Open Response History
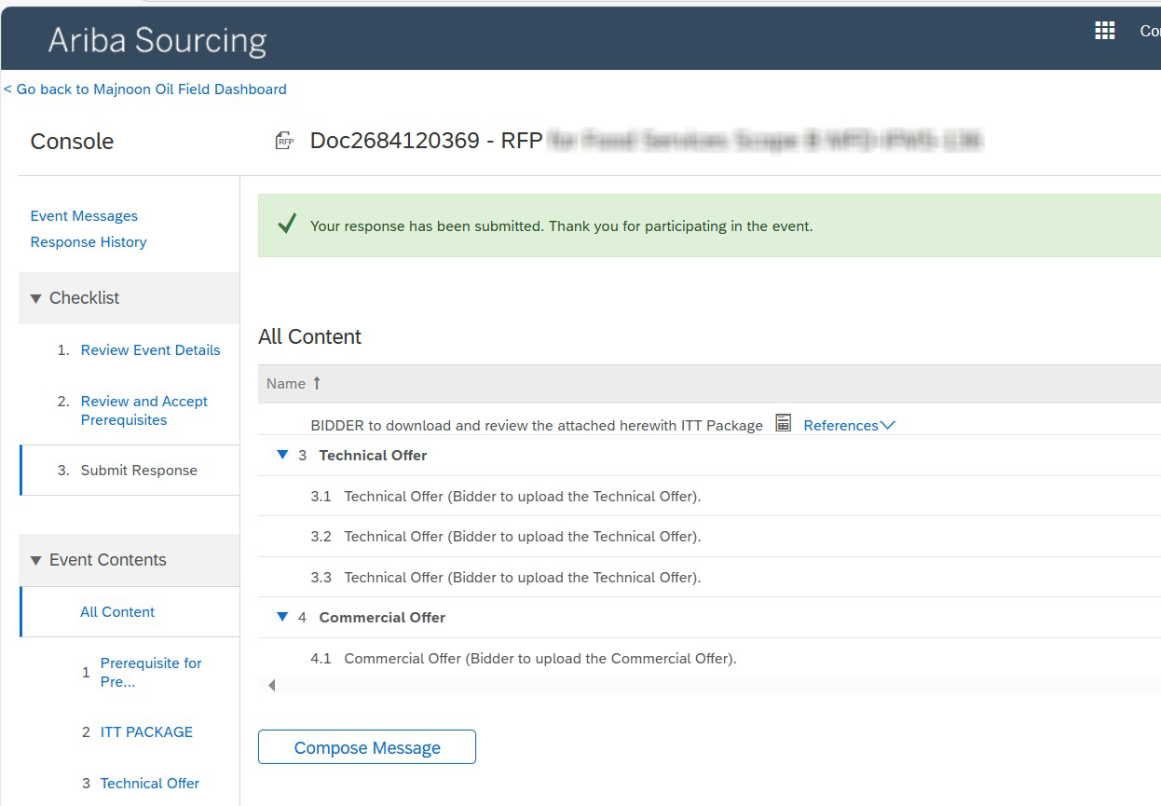The width and height of the screenshot is (1161, 806). click(x=89, y=242)
